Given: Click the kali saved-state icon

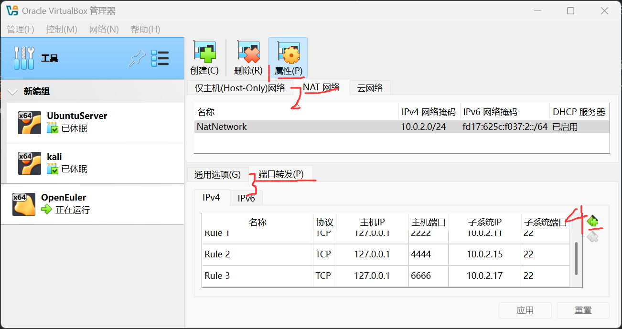Looking at the screenshot, I should 52,169.
